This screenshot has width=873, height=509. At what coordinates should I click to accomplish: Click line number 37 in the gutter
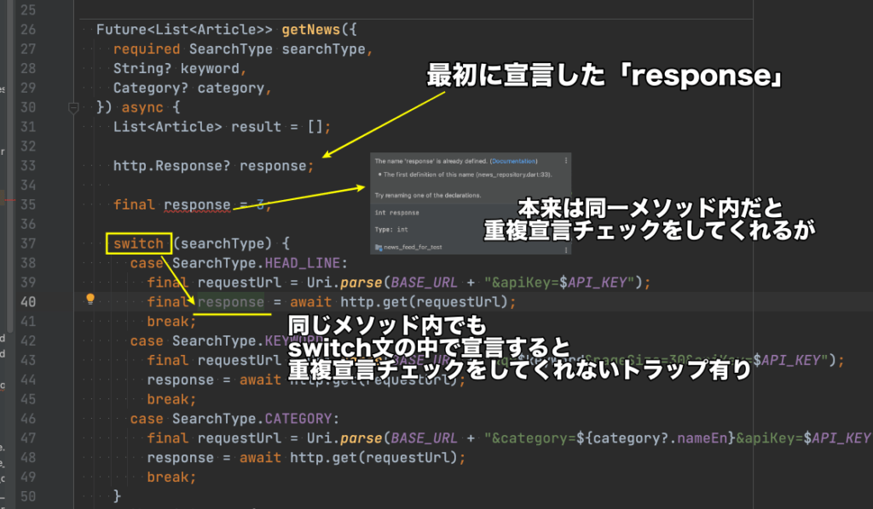(28, 243)
